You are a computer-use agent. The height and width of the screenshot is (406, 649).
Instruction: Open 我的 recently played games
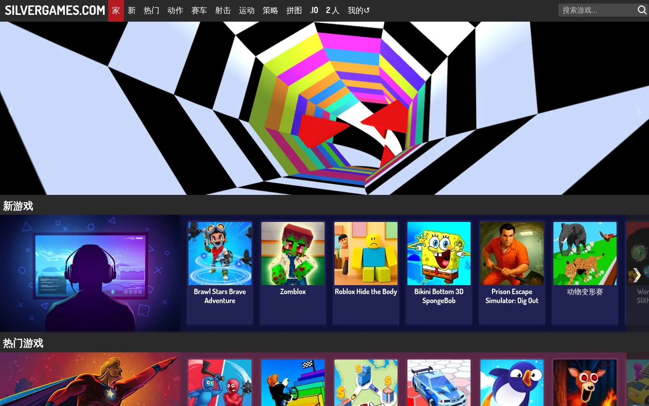(x=359, y=10)
